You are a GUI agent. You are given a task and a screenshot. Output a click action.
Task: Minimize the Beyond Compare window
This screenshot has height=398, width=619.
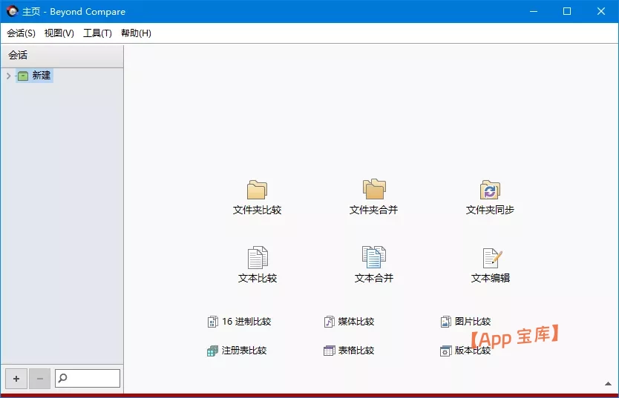(x=534, y=11)
